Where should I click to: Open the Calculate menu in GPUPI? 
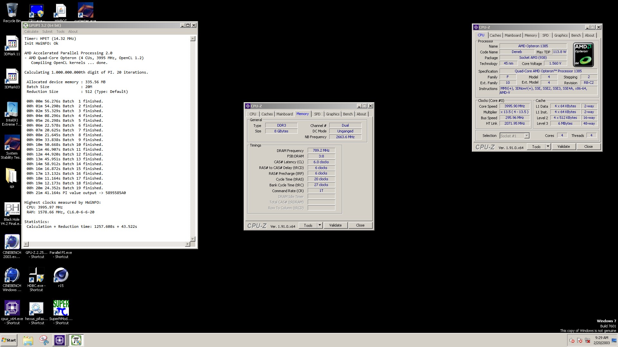coord(31,31)
